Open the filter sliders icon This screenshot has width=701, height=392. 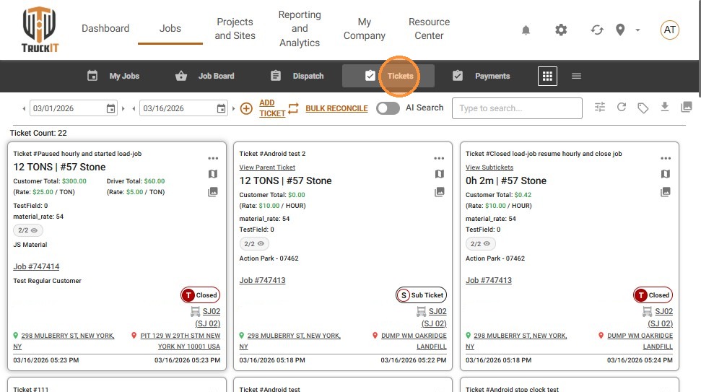(x=600, y=108)
